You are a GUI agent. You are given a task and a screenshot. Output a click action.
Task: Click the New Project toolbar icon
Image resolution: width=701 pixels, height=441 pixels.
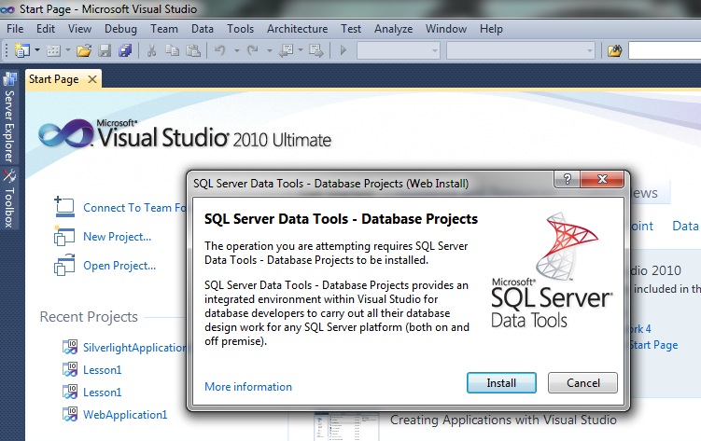21,50
